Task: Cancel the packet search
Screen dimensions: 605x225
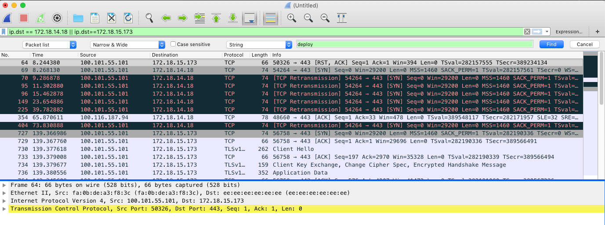Action: 585,44
